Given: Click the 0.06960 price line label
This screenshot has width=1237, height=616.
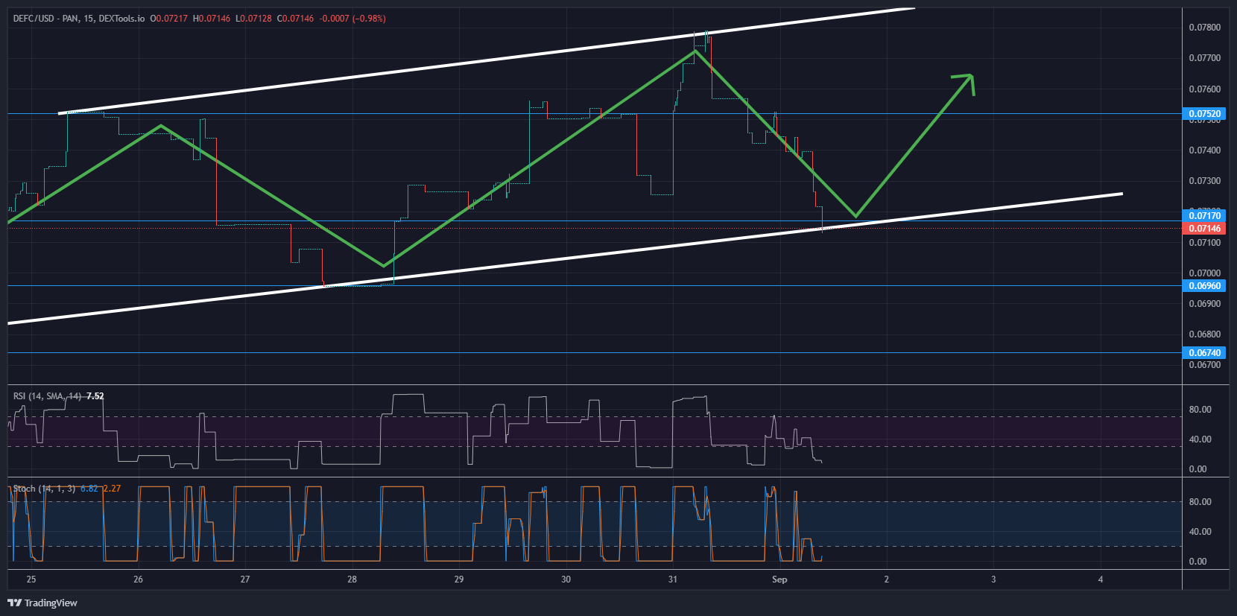Looking at the screenshot, I should point(1204,286).
